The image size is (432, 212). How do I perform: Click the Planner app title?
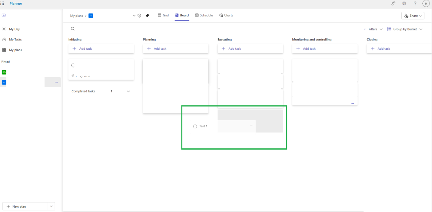[16, 3]
